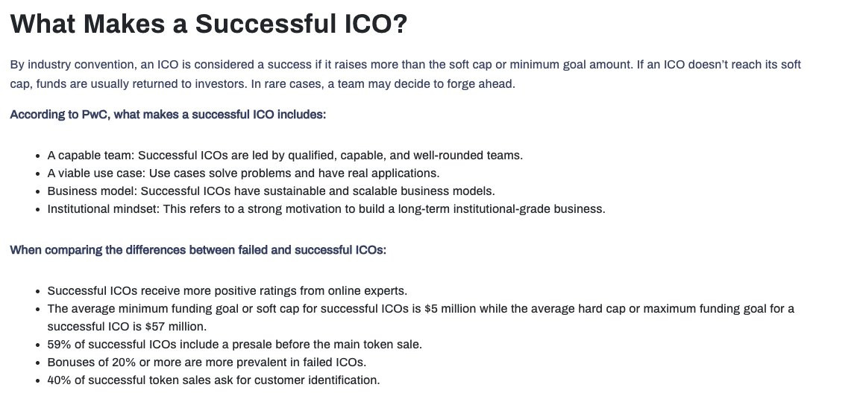Click the "Business model" bullet line
The width and height of the screenshot is (863, 399).
click(x=272, y=191)
